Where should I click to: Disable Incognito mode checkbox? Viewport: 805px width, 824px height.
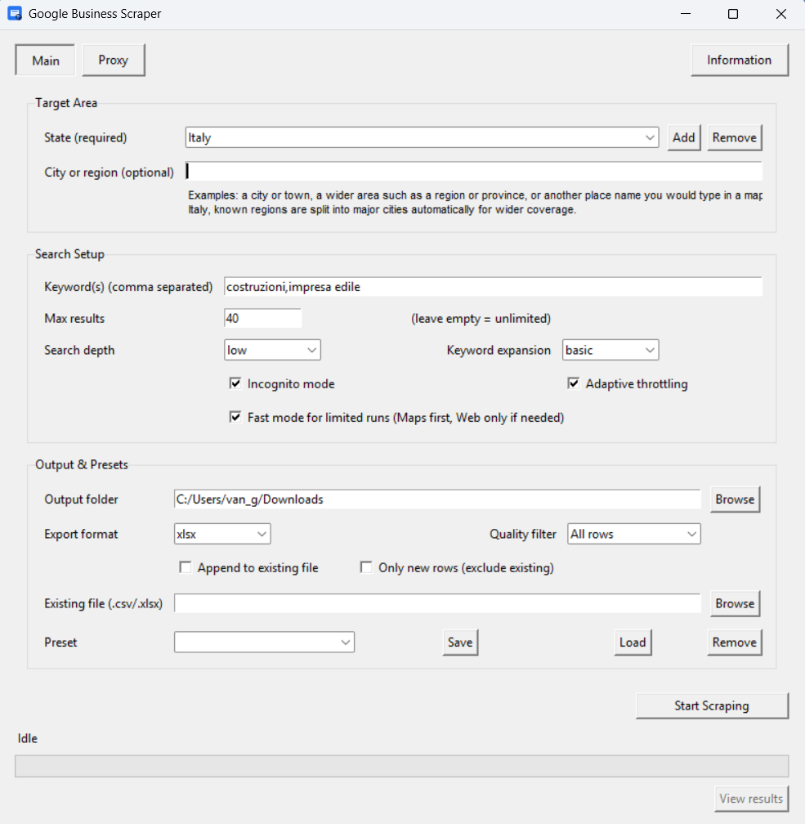pos(235,383)
